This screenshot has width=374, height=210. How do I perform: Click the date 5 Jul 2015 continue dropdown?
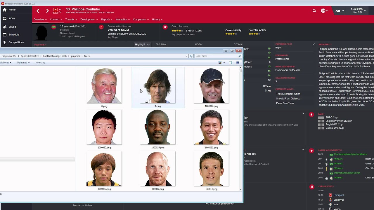[359, 10]
